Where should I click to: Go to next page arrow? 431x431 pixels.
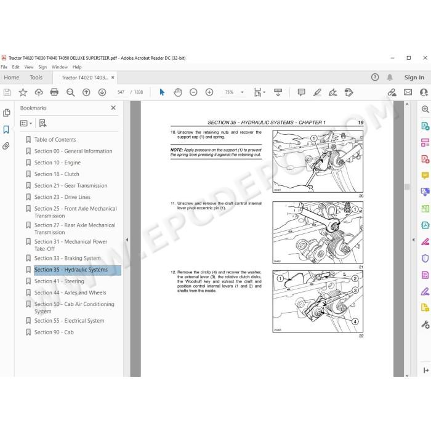coord(102,92)
